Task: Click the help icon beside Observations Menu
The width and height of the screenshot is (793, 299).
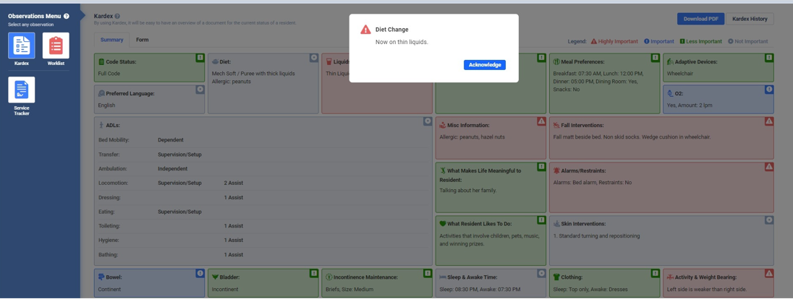Action: [67, 16]
